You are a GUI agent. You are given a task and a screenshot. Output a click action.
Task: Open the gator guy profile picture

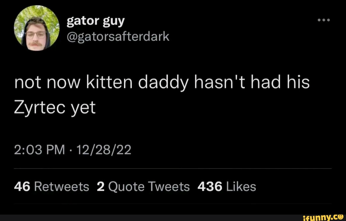coord(37,27)
